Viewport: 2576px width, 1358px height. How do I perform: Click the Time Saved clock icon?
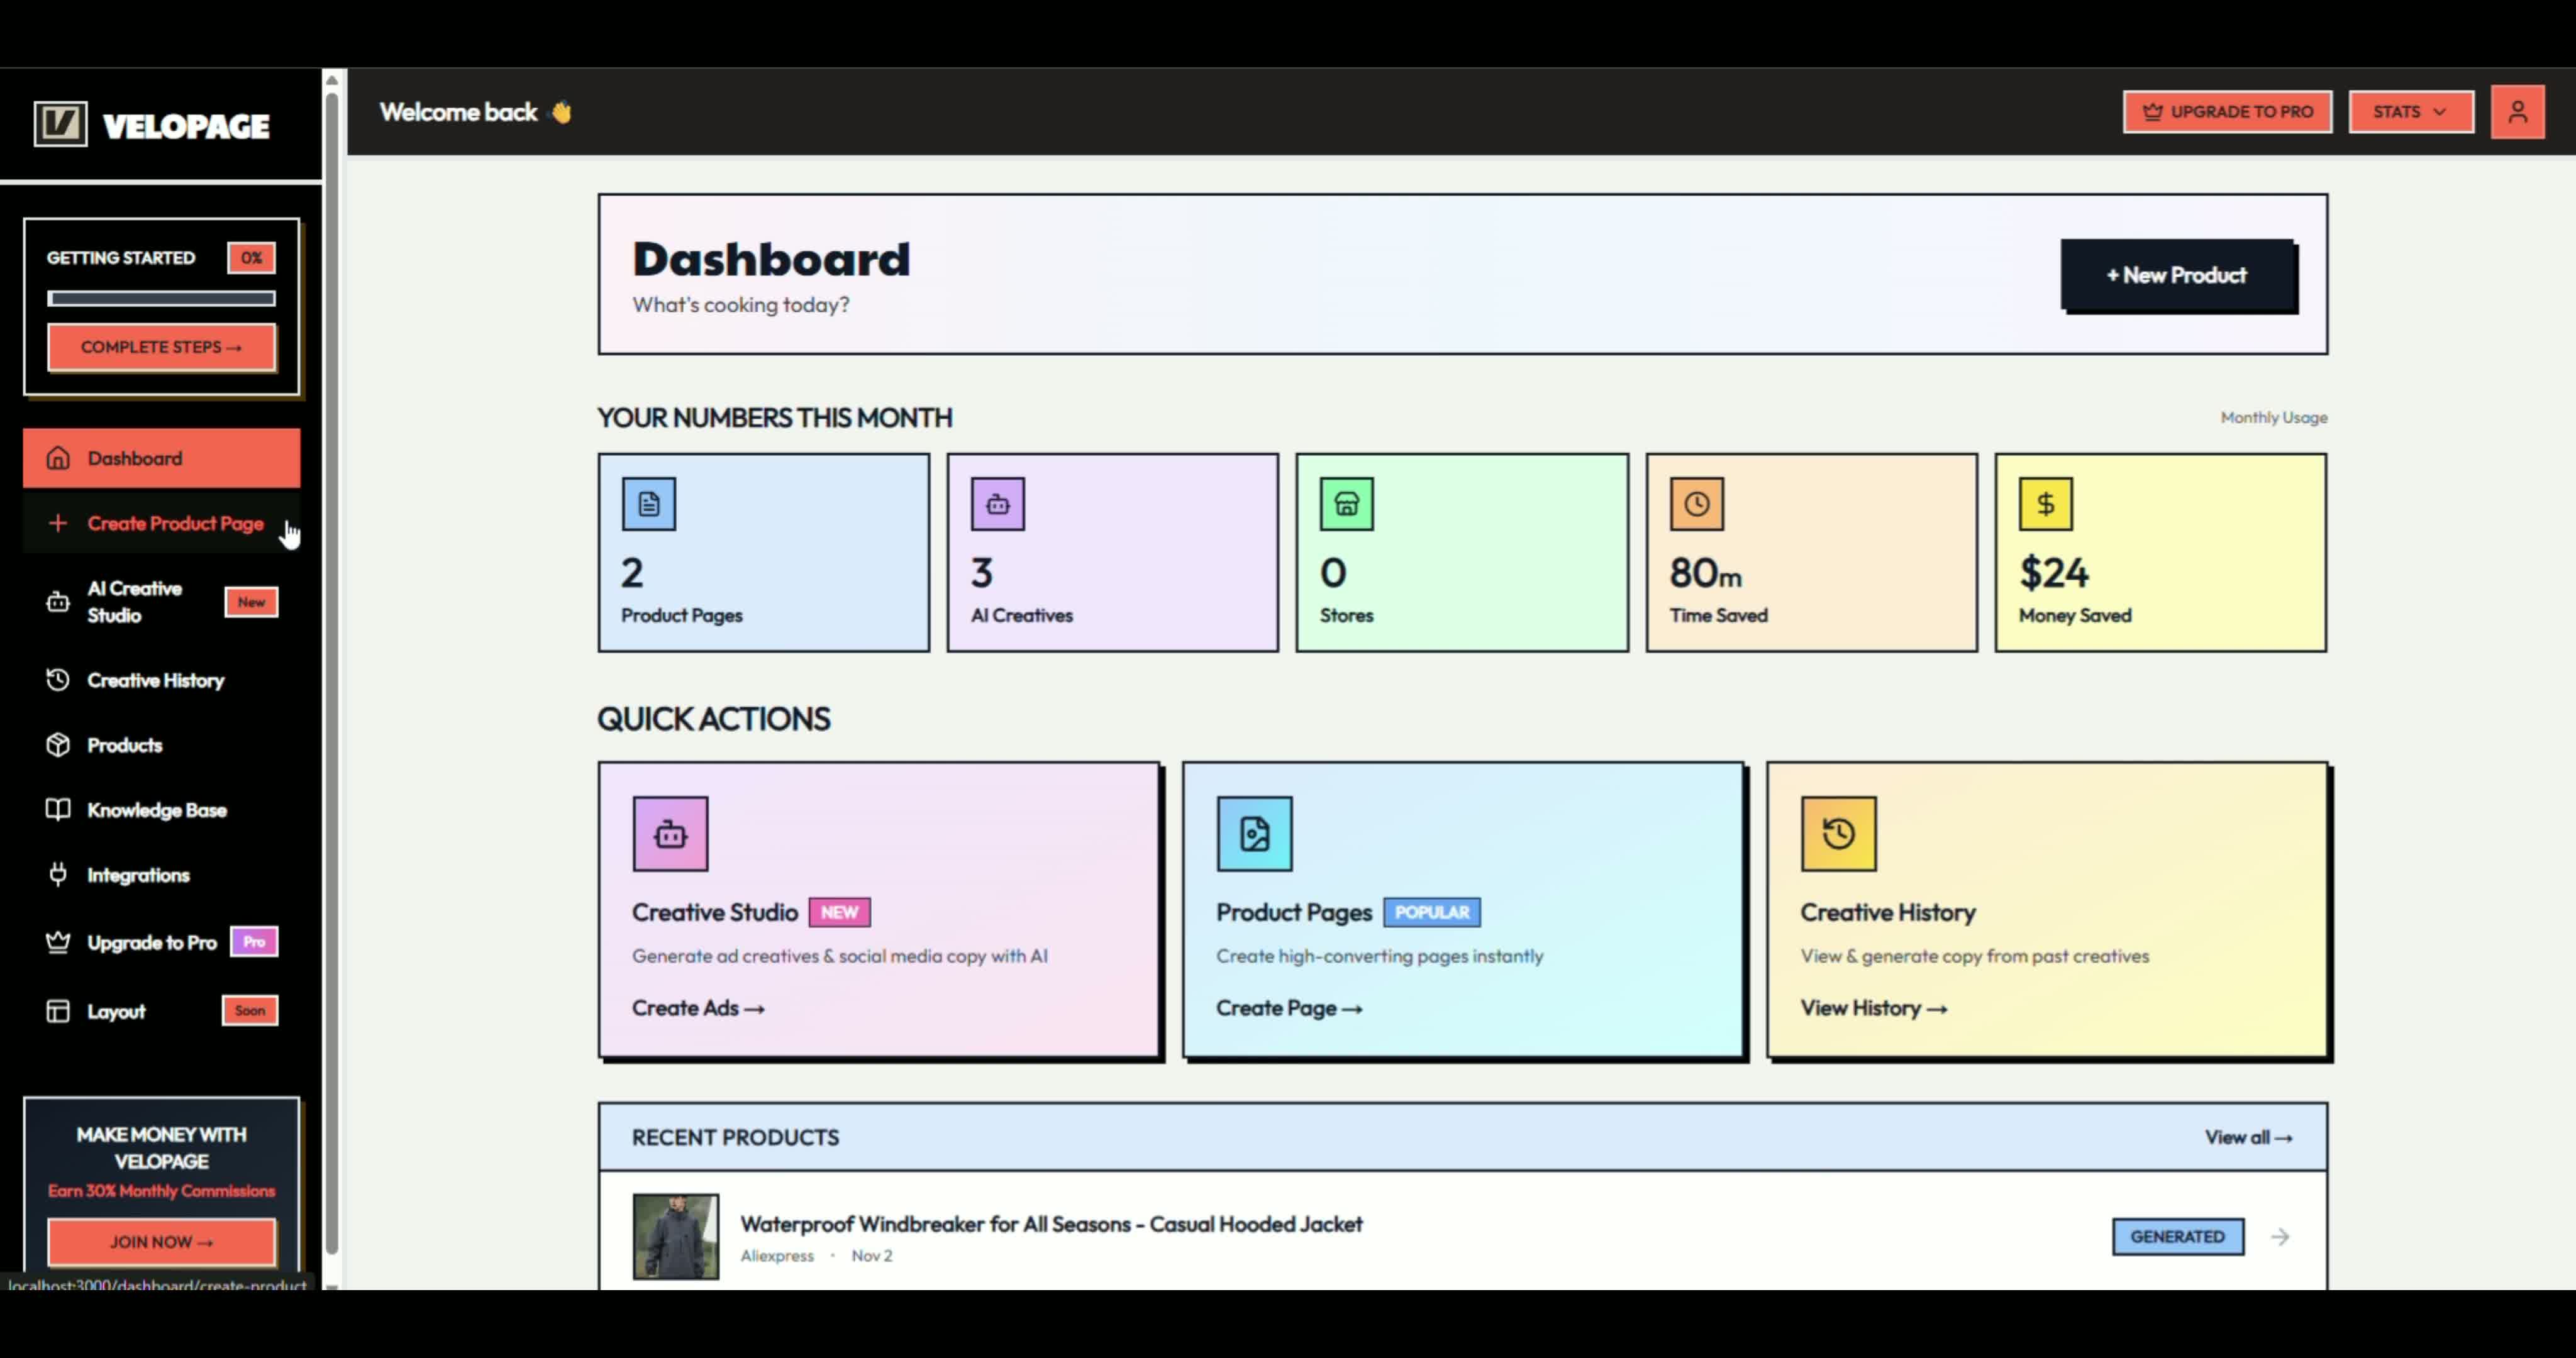pos(1696,504)
